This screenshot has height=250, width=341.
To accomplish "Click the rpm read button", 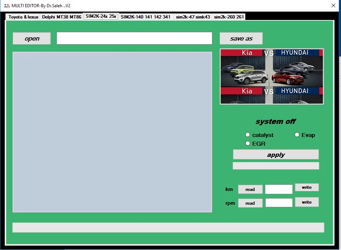I will point(250,203).
